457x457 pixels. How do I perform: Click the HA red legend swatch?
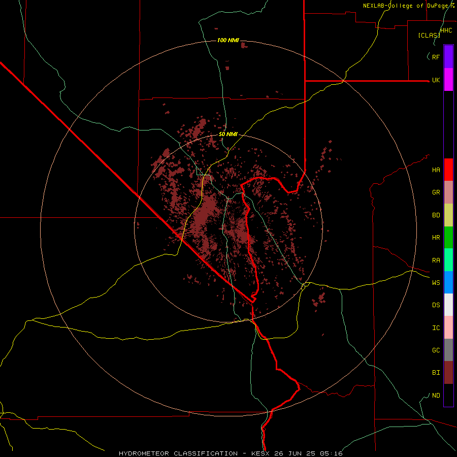coord(448,170)
